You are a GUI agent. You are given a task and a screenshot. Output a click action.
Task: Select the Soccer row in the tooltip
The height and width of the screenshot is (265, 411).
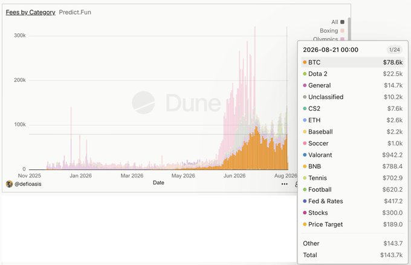coord(352,143)
